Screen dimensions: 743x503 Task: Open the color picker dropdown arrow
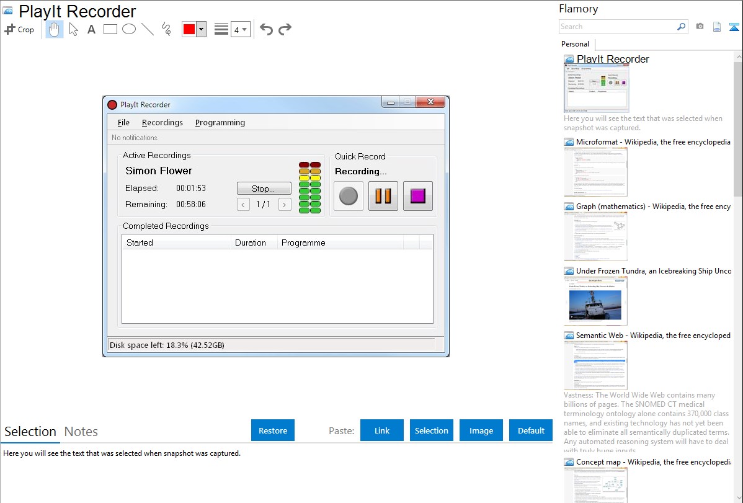202,29
